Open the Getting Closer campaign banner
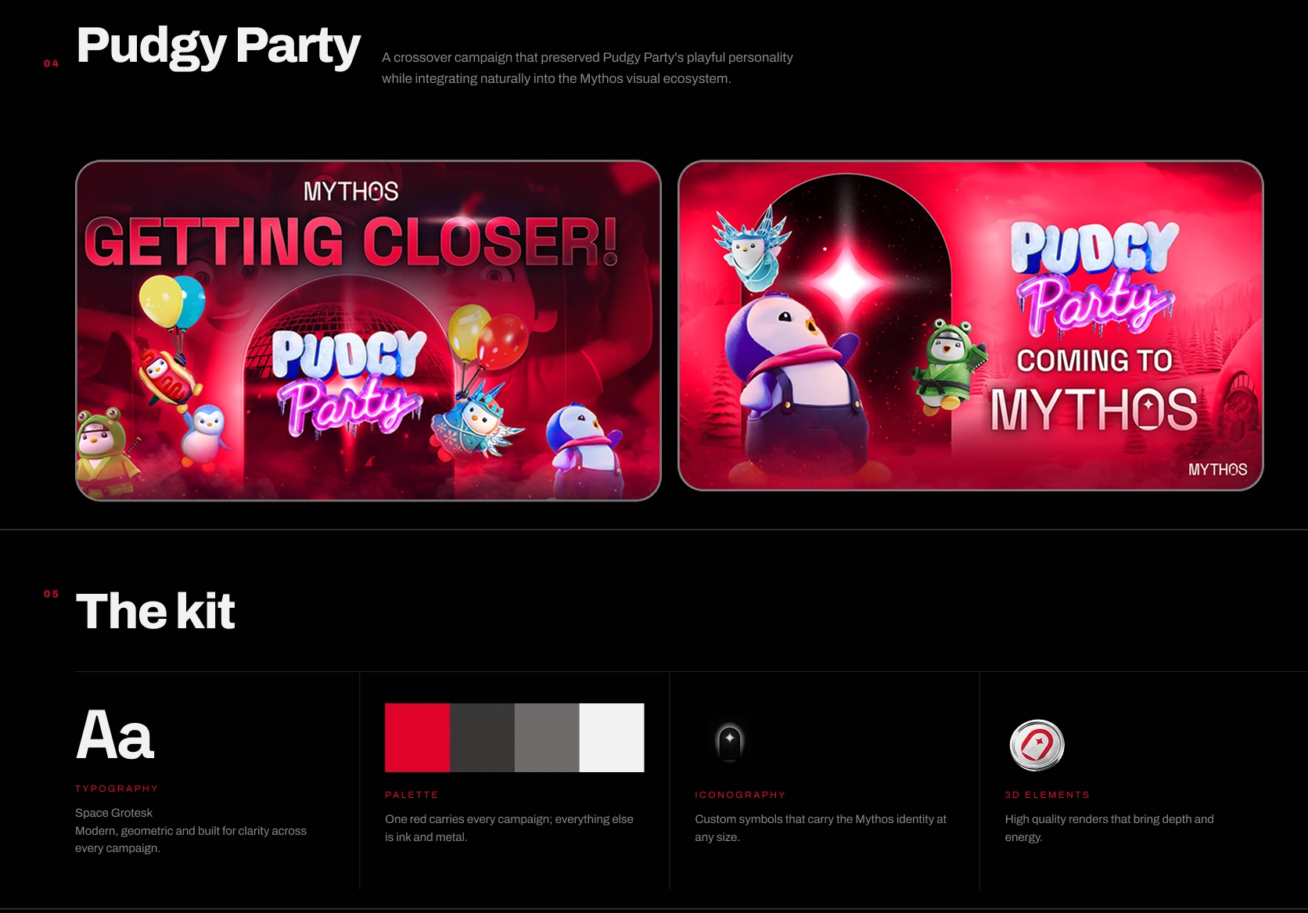This screenshot has width=1308, height=913. pos(368,330)
